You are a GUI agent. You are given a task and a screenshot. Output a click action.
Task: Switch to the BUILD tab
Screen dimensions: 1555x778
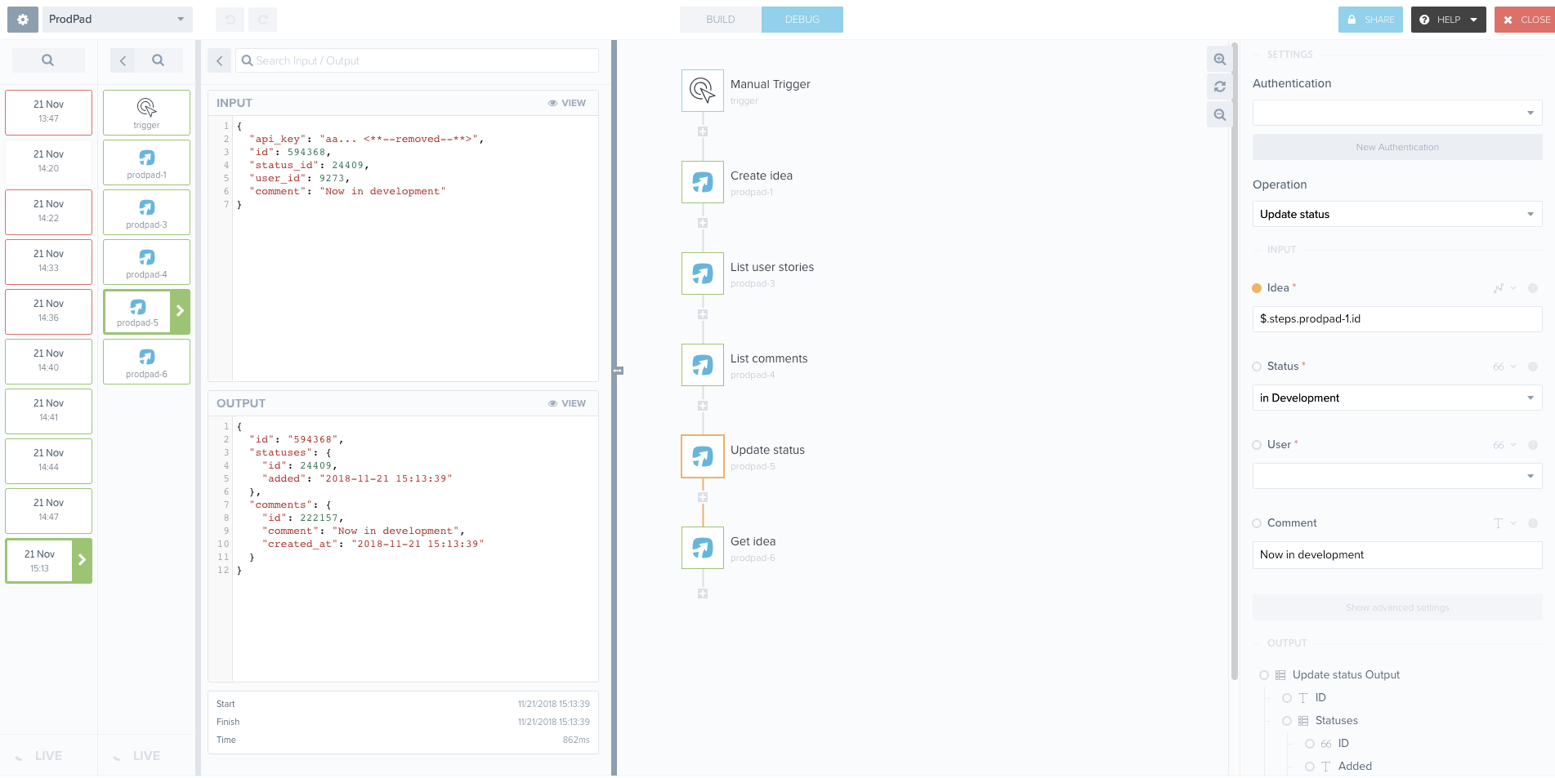tap(719, 19)
